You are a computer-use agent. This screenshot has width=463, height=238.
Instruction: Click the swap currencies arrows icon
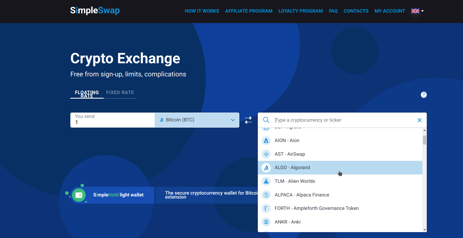(248, 120)
